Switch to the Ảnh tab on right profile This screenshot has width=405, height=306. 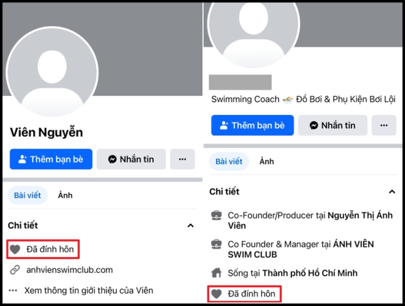coord(267,161)
